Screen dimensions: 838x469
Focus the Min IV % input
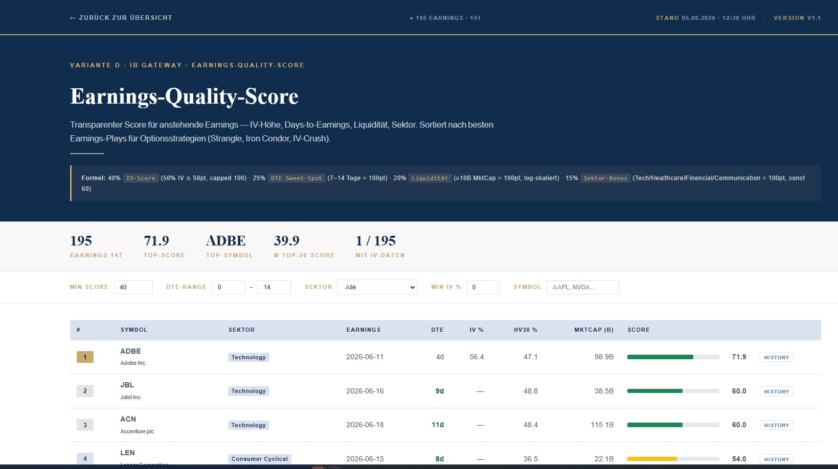[483, 287]
